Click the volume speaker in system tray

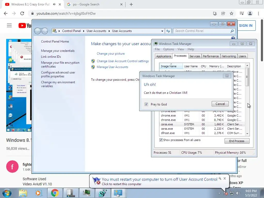coord(238,193)
